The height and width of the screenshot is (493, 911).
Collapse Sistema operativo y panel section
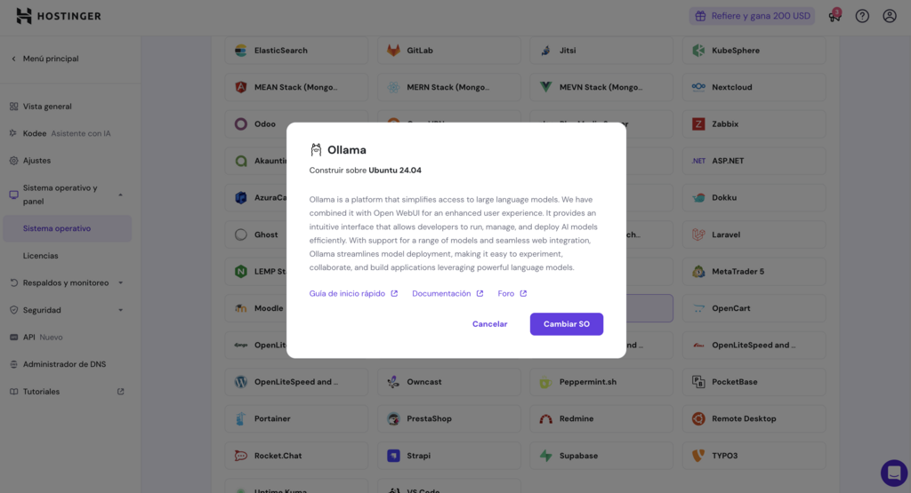tap(120, 195)
